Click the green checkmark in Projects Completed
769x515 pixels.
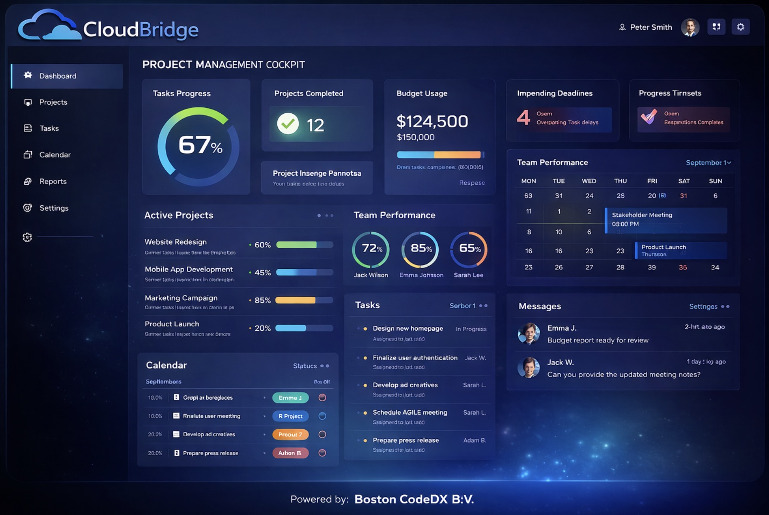tap(288, 124)
